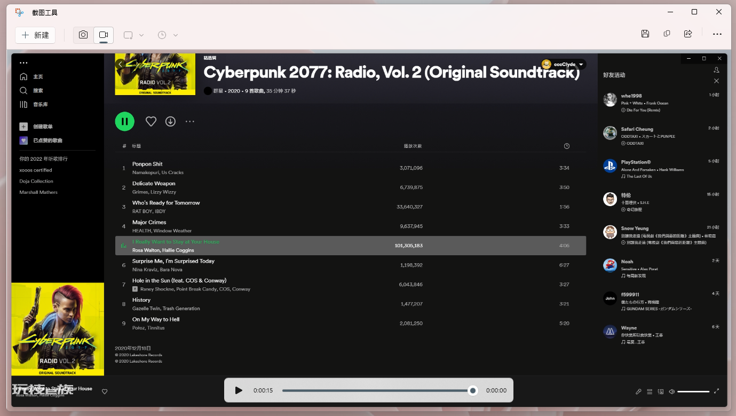The height and width of the screenshot is (416, 736).
Task: Open the 群星 artist link under the album title
Action: click(218, 91)
